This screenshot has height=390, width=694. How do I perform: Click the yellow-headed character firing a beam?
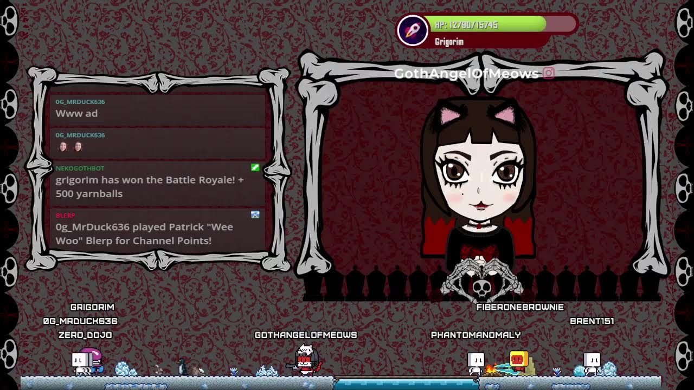point(519,362)
